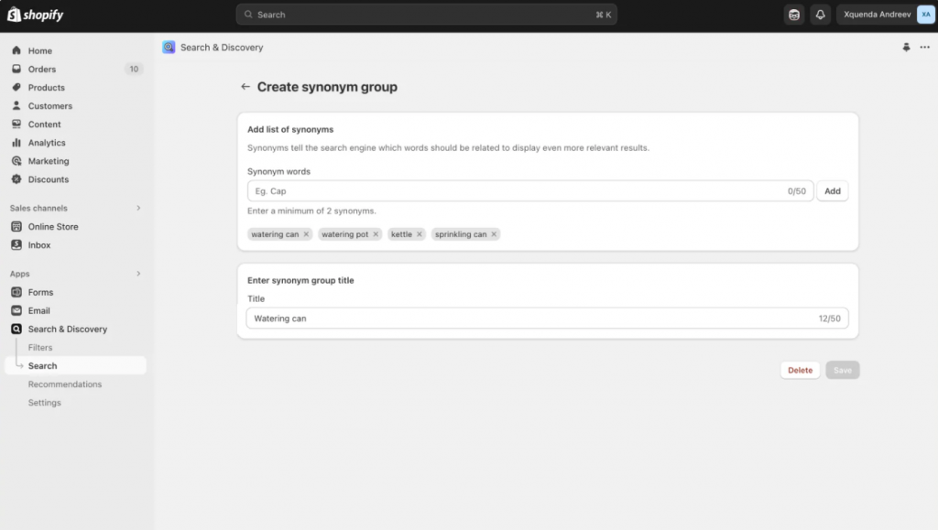Screen dimensions: 938x530
Task: Open the three-dot more actions menu
Action: pos(924,48)
